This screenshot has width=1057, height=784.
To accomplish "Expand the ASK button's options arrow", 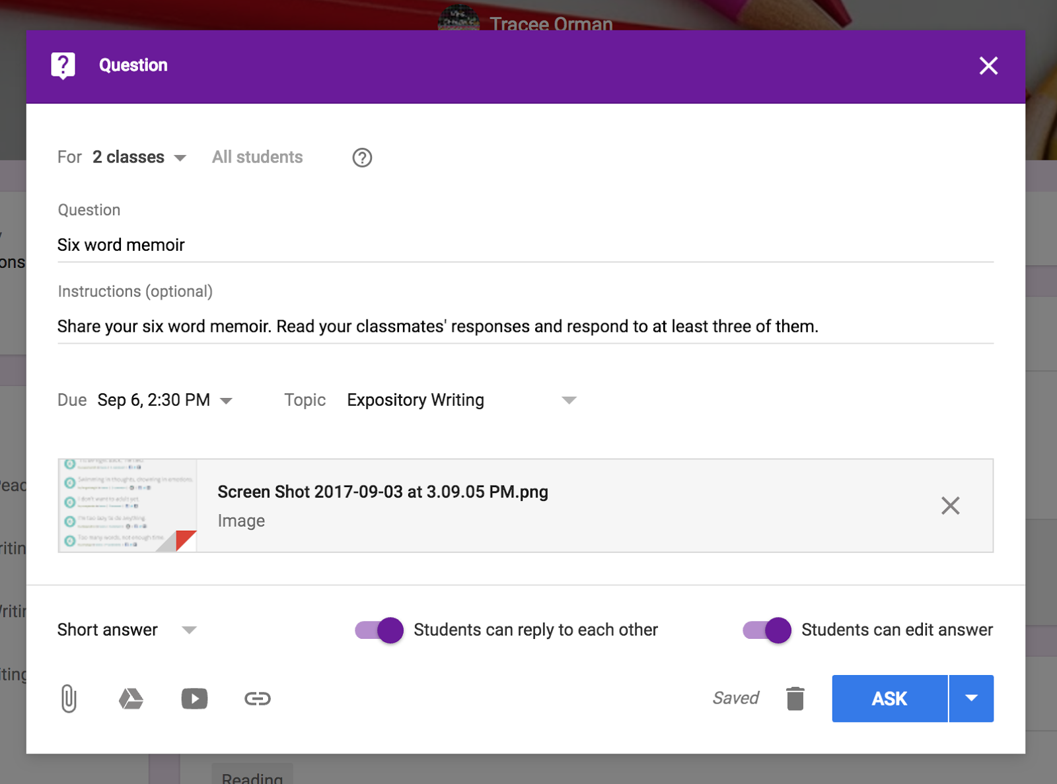I will click(971, 698).
